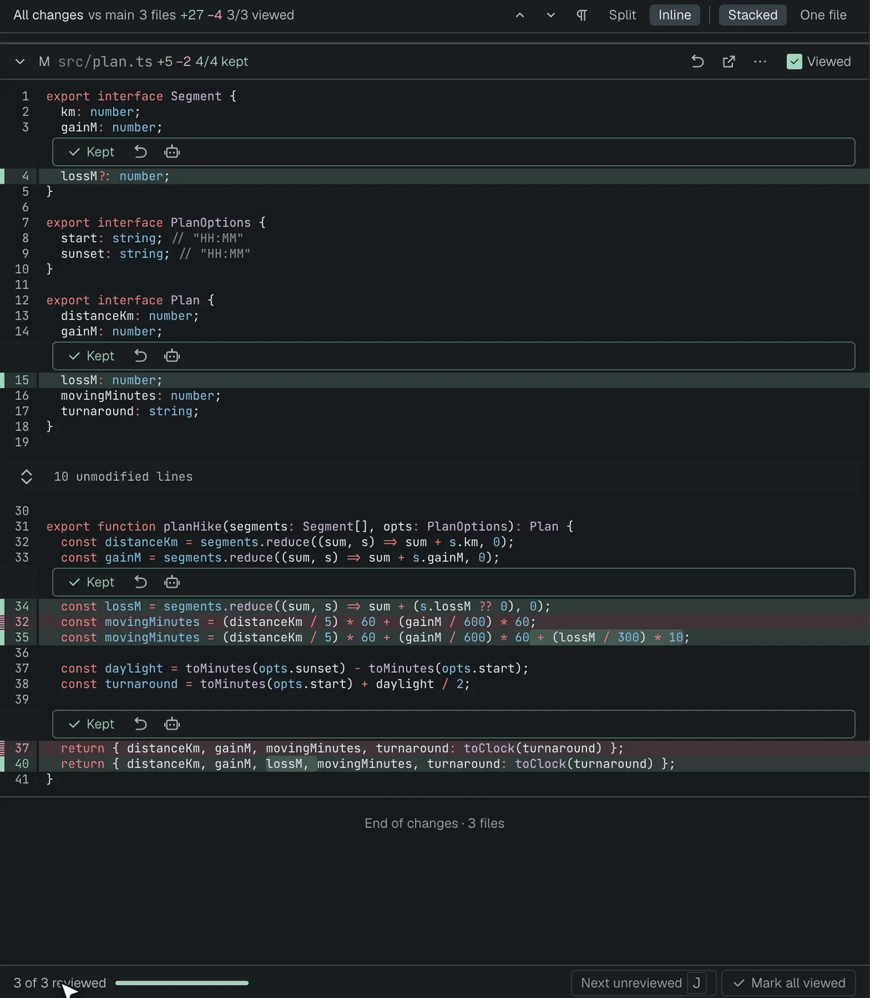Click the review progress bar

(x=182, y=983)
